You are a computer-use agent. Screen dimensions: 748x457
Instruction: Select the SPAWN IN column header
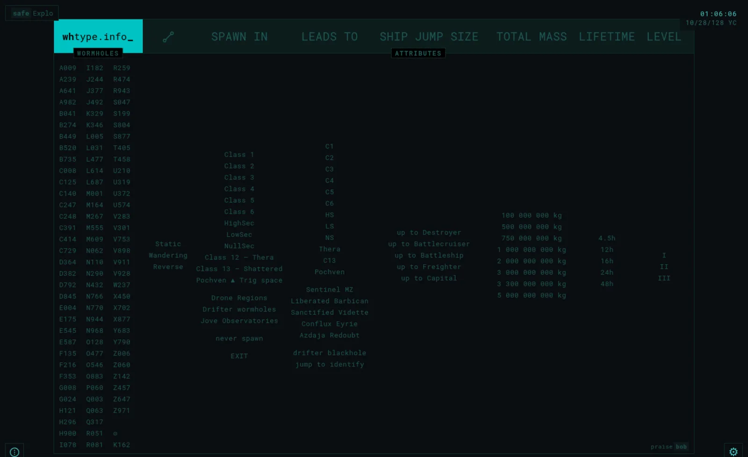pyautogui.click(x=239, y=36)
